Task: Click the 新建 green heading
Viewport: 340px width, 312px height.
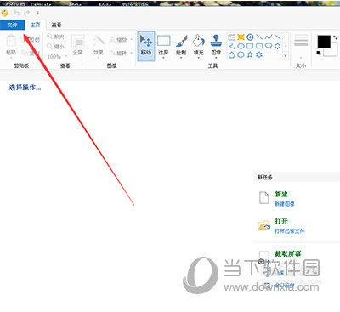Action: 281,194
